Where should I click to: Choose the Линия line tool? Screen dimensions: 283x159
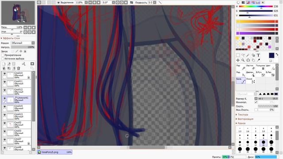point(251,80)
